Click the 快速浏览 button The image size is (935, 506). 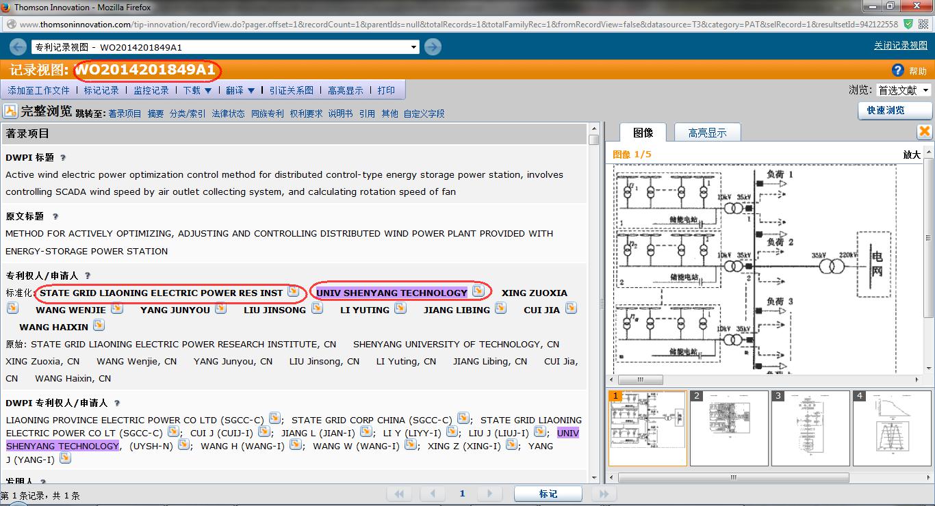(895, 110)
